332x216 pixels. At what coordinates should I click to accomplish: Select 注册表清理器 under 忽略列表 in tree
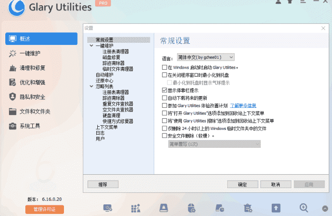coord(116,92)
